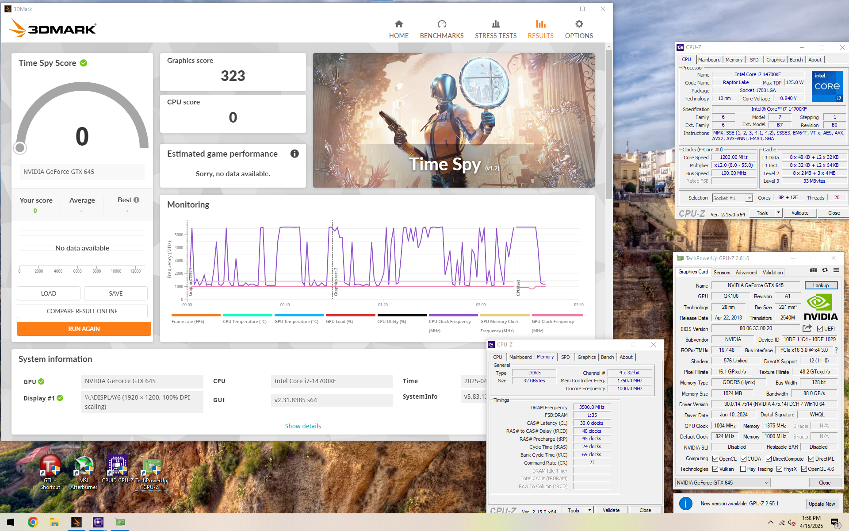The height and width of the screenshot is (531, 849).
Task: Toggle the UEFI checkbox in GPU-Z
Action: coord(820,328)
